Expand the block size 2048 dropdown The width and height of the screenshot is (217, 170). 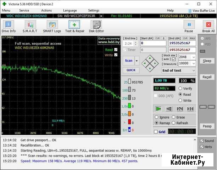pos(194,57)
